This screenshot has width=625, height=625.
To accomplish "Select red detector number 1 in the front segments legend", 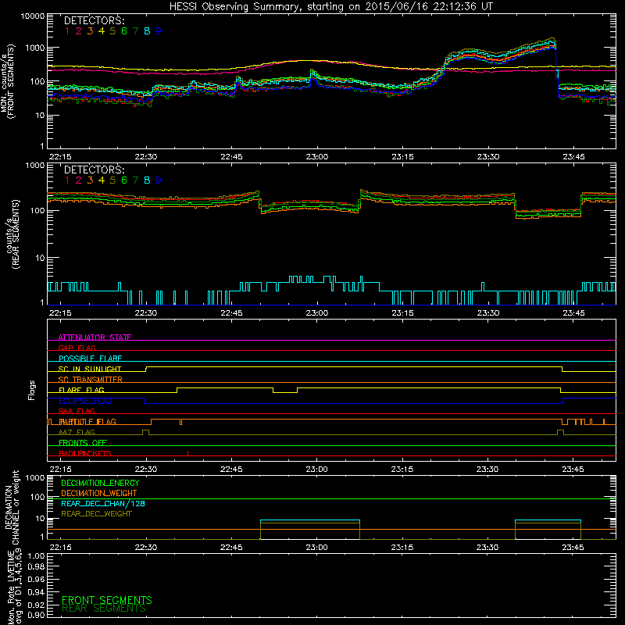I will pos(67,30).
